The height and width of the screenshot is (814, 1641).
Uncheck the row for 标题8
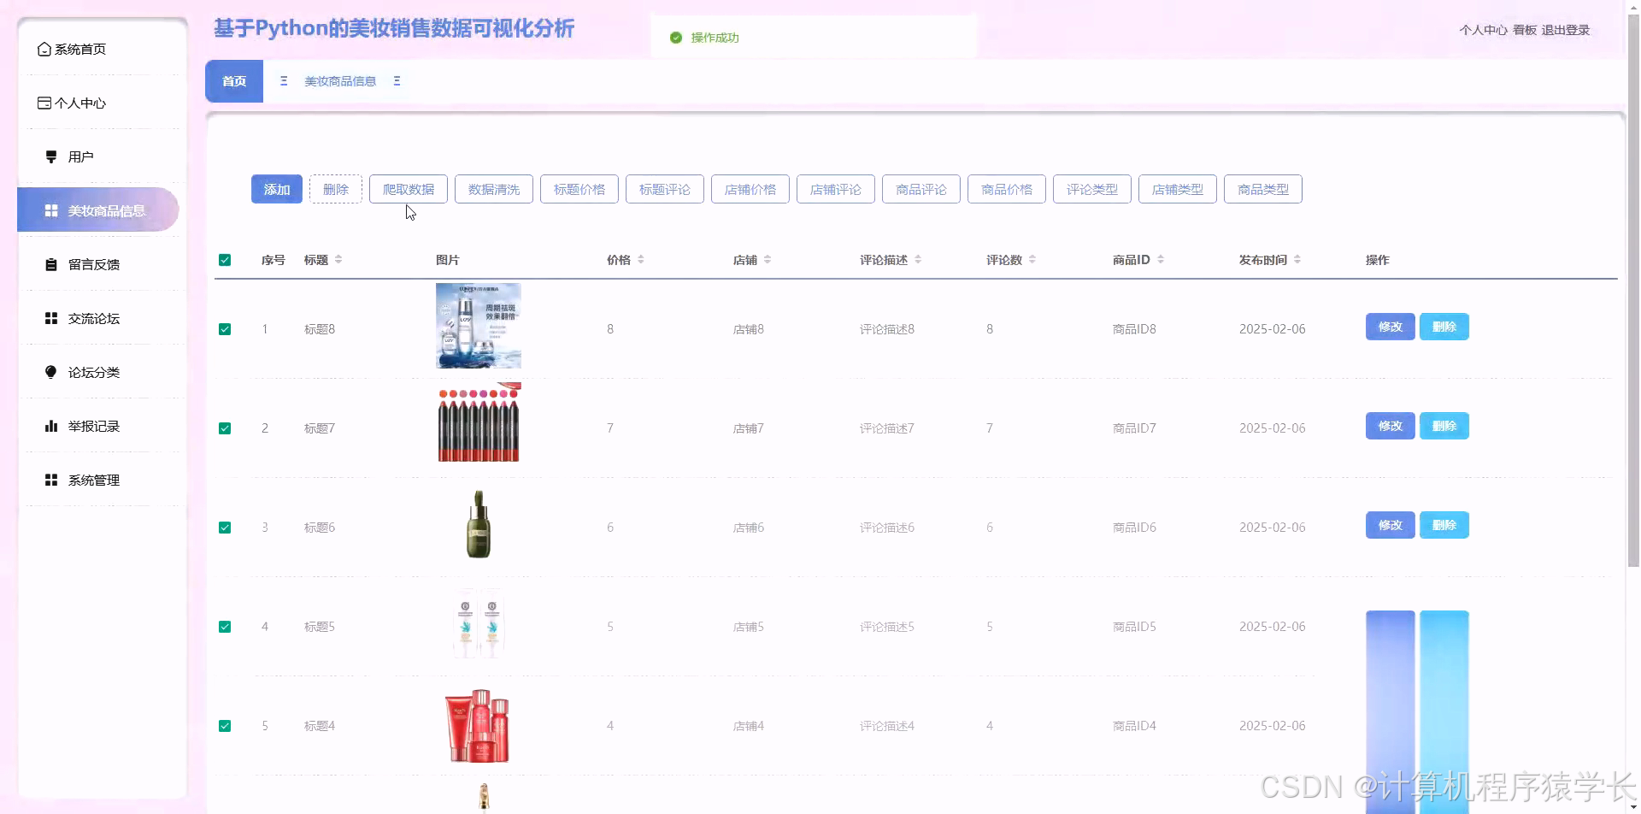click(225, 328)
